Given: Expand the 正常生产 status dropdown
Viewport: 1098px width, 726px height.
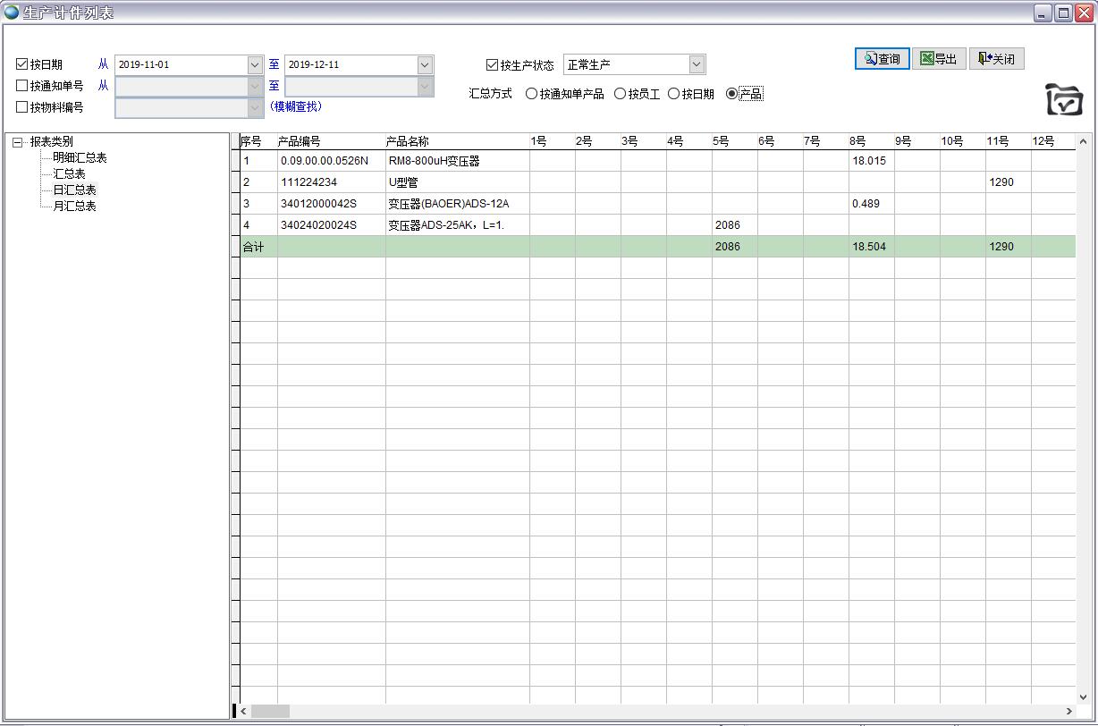Looking at the screenshot, I should pos(697,64).
